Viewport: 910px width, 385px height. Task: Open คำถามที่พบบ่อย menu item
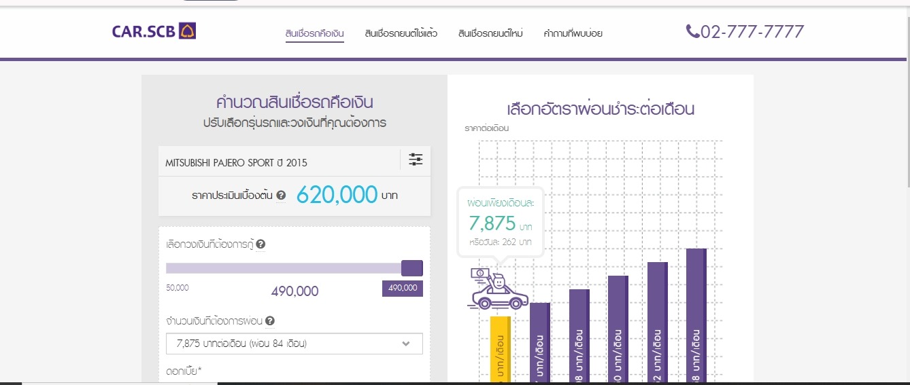tap(573, 33)
